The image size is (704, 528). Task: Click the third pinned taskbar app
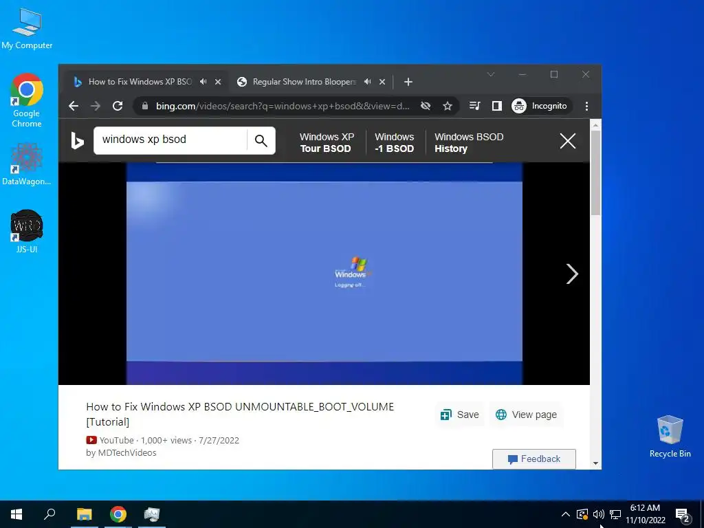pos(152,514)
